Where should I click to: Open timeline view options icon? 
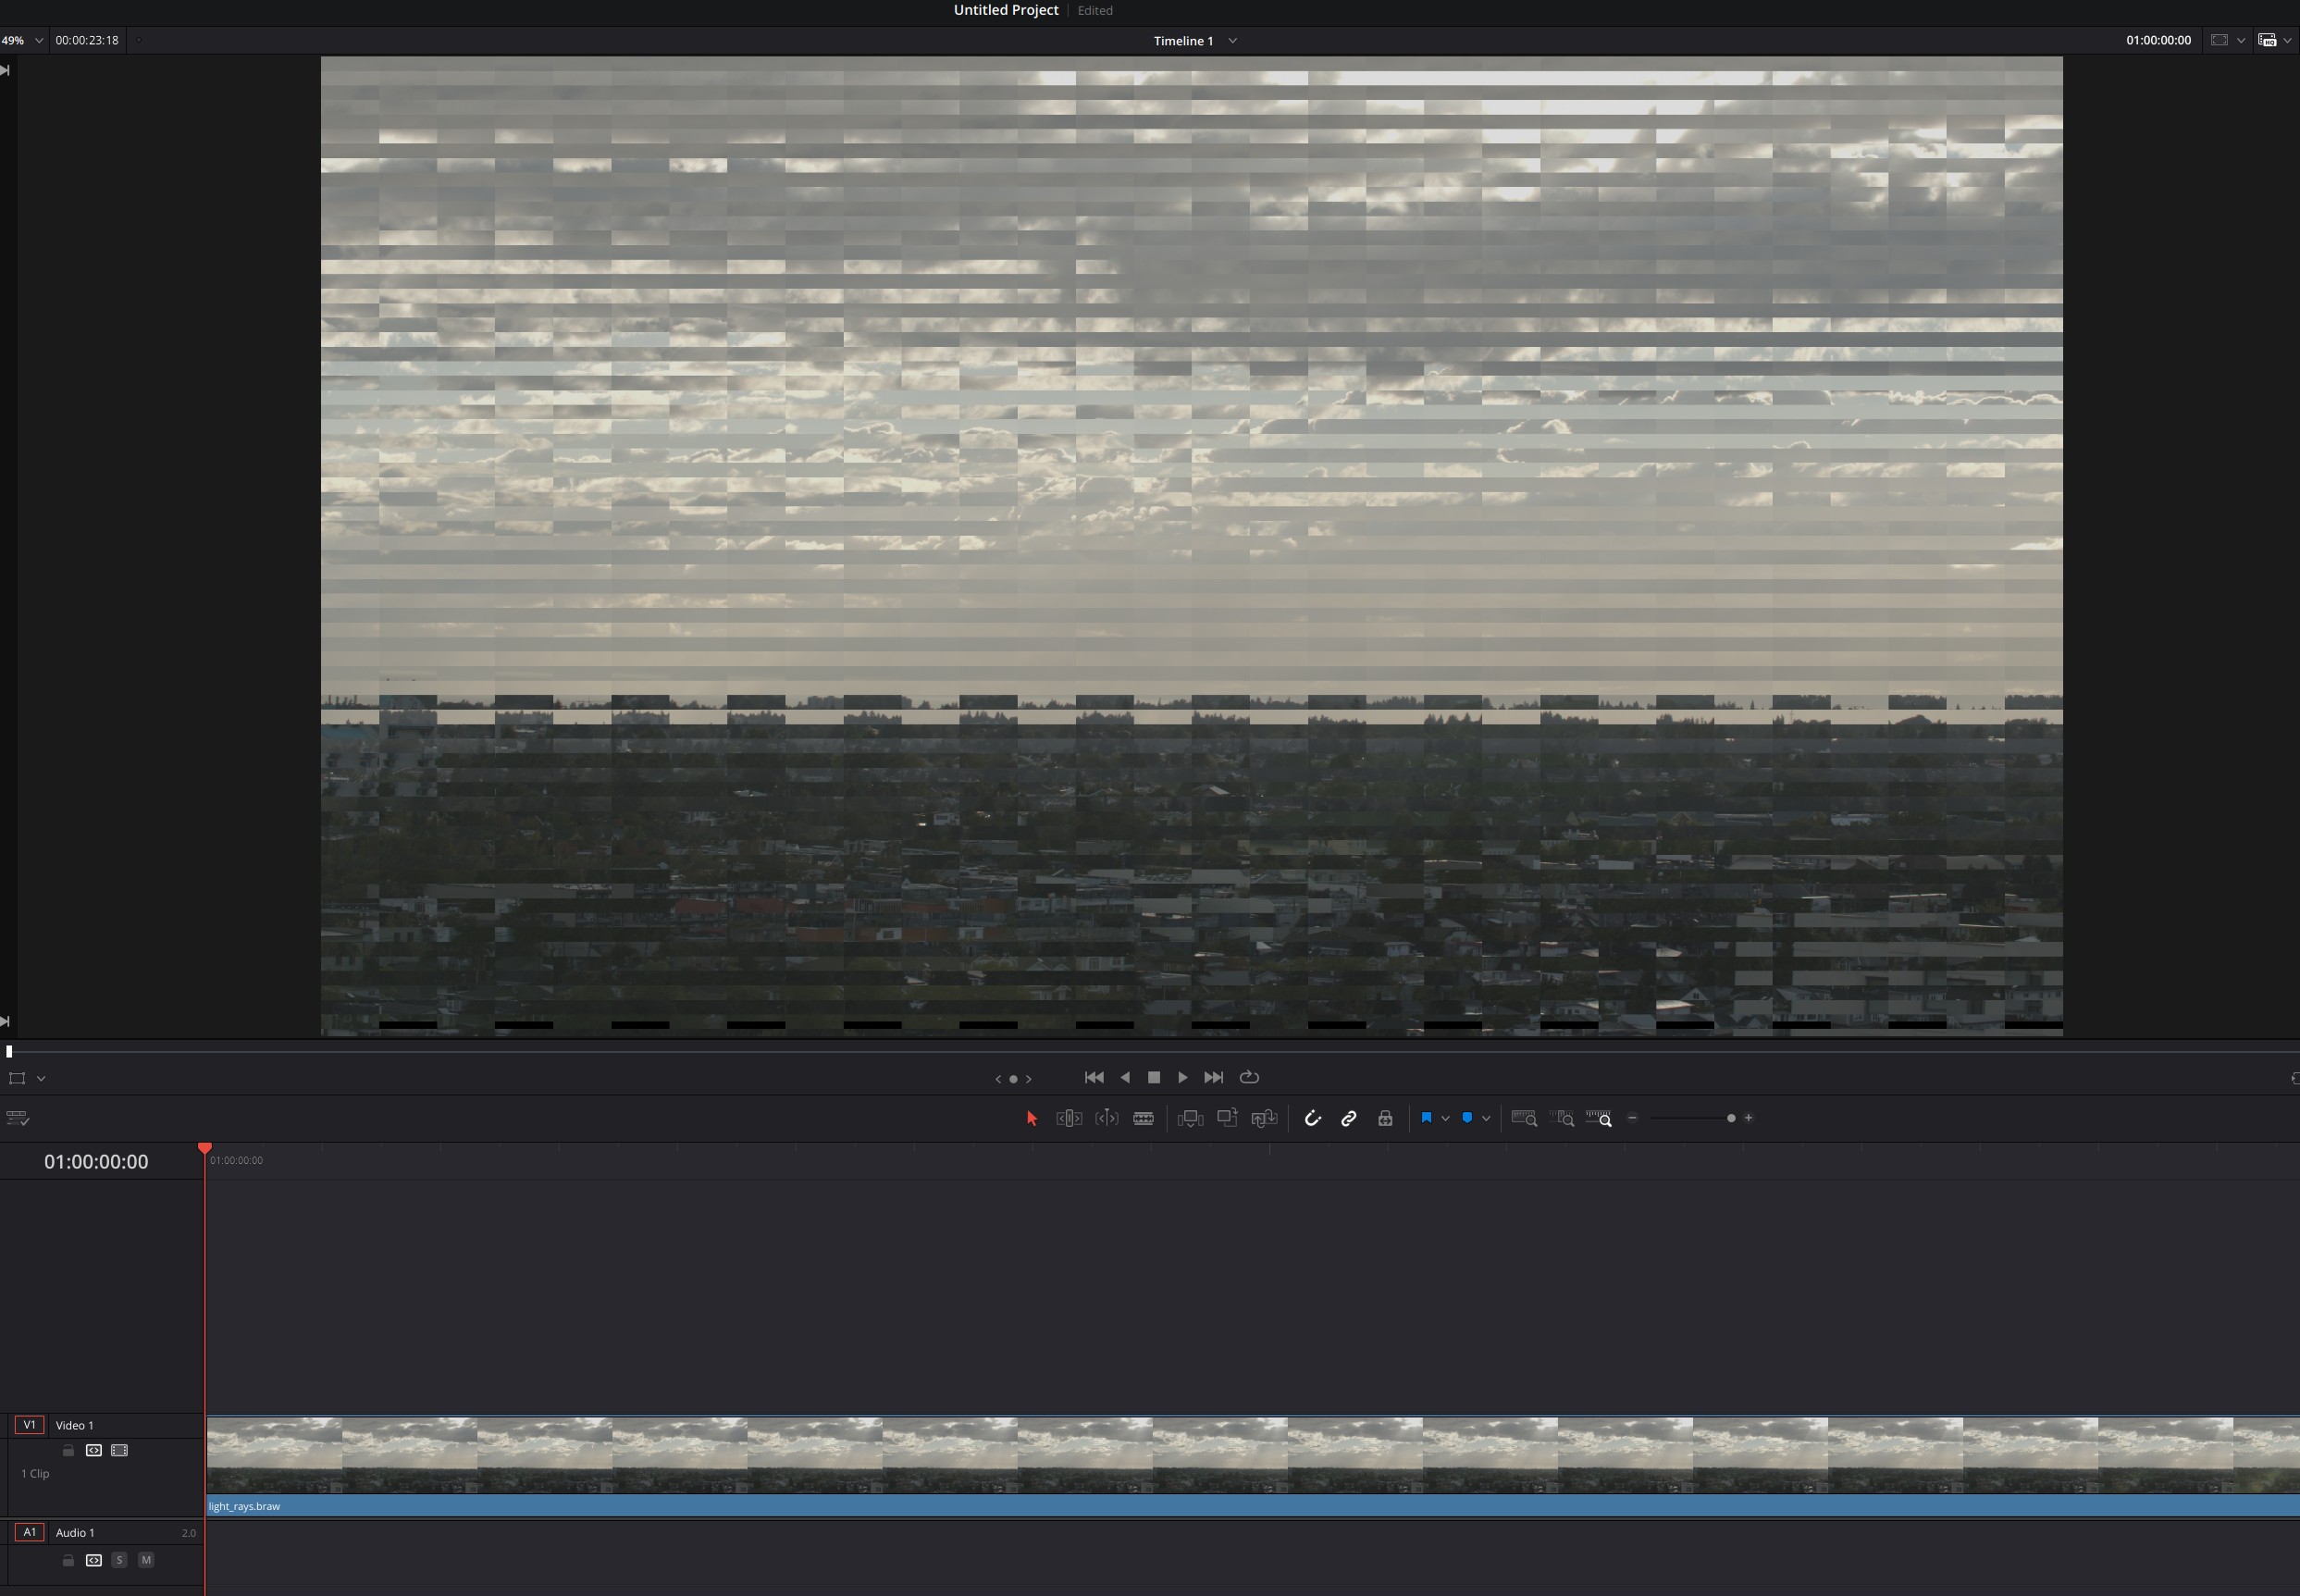17,1118
